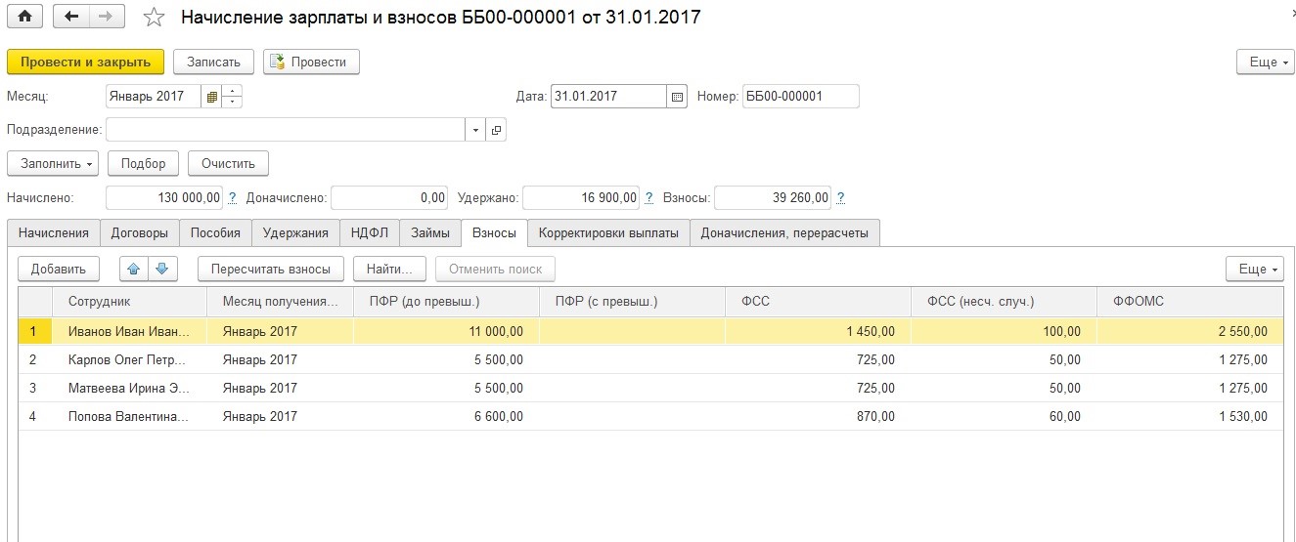Click ФФОМС column header
Viewport: 1296px width, 542px height.
(x=1189, y=302)
